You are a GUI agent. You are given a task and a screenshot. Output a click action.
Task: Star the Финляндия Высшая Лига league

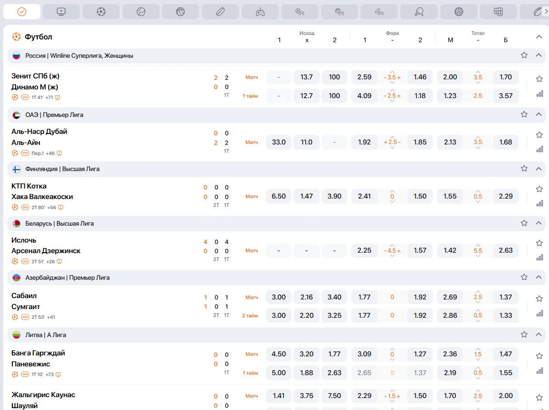click(x=524, y=169)
